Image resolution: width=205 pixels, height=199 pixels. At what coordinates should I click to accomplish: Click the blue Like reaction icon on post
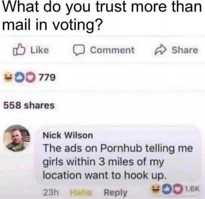click(x=19, y=77)
